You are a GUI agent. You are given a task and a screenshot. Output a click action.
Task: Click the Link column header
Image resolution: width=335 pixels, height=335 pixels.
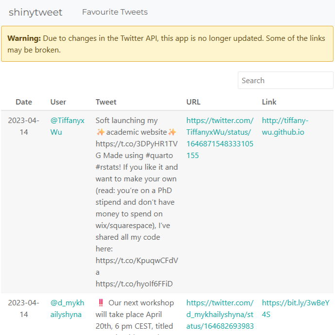[269, 102]
